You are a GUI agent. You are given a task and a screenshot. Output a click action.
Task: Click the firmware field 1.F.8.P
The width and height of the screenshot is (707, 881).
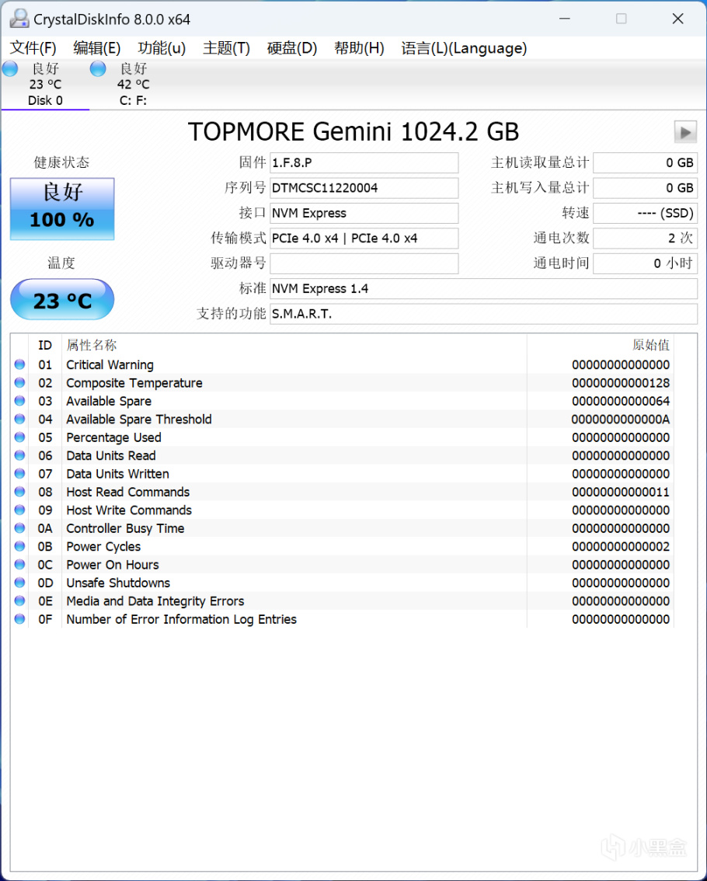point(364,163)
